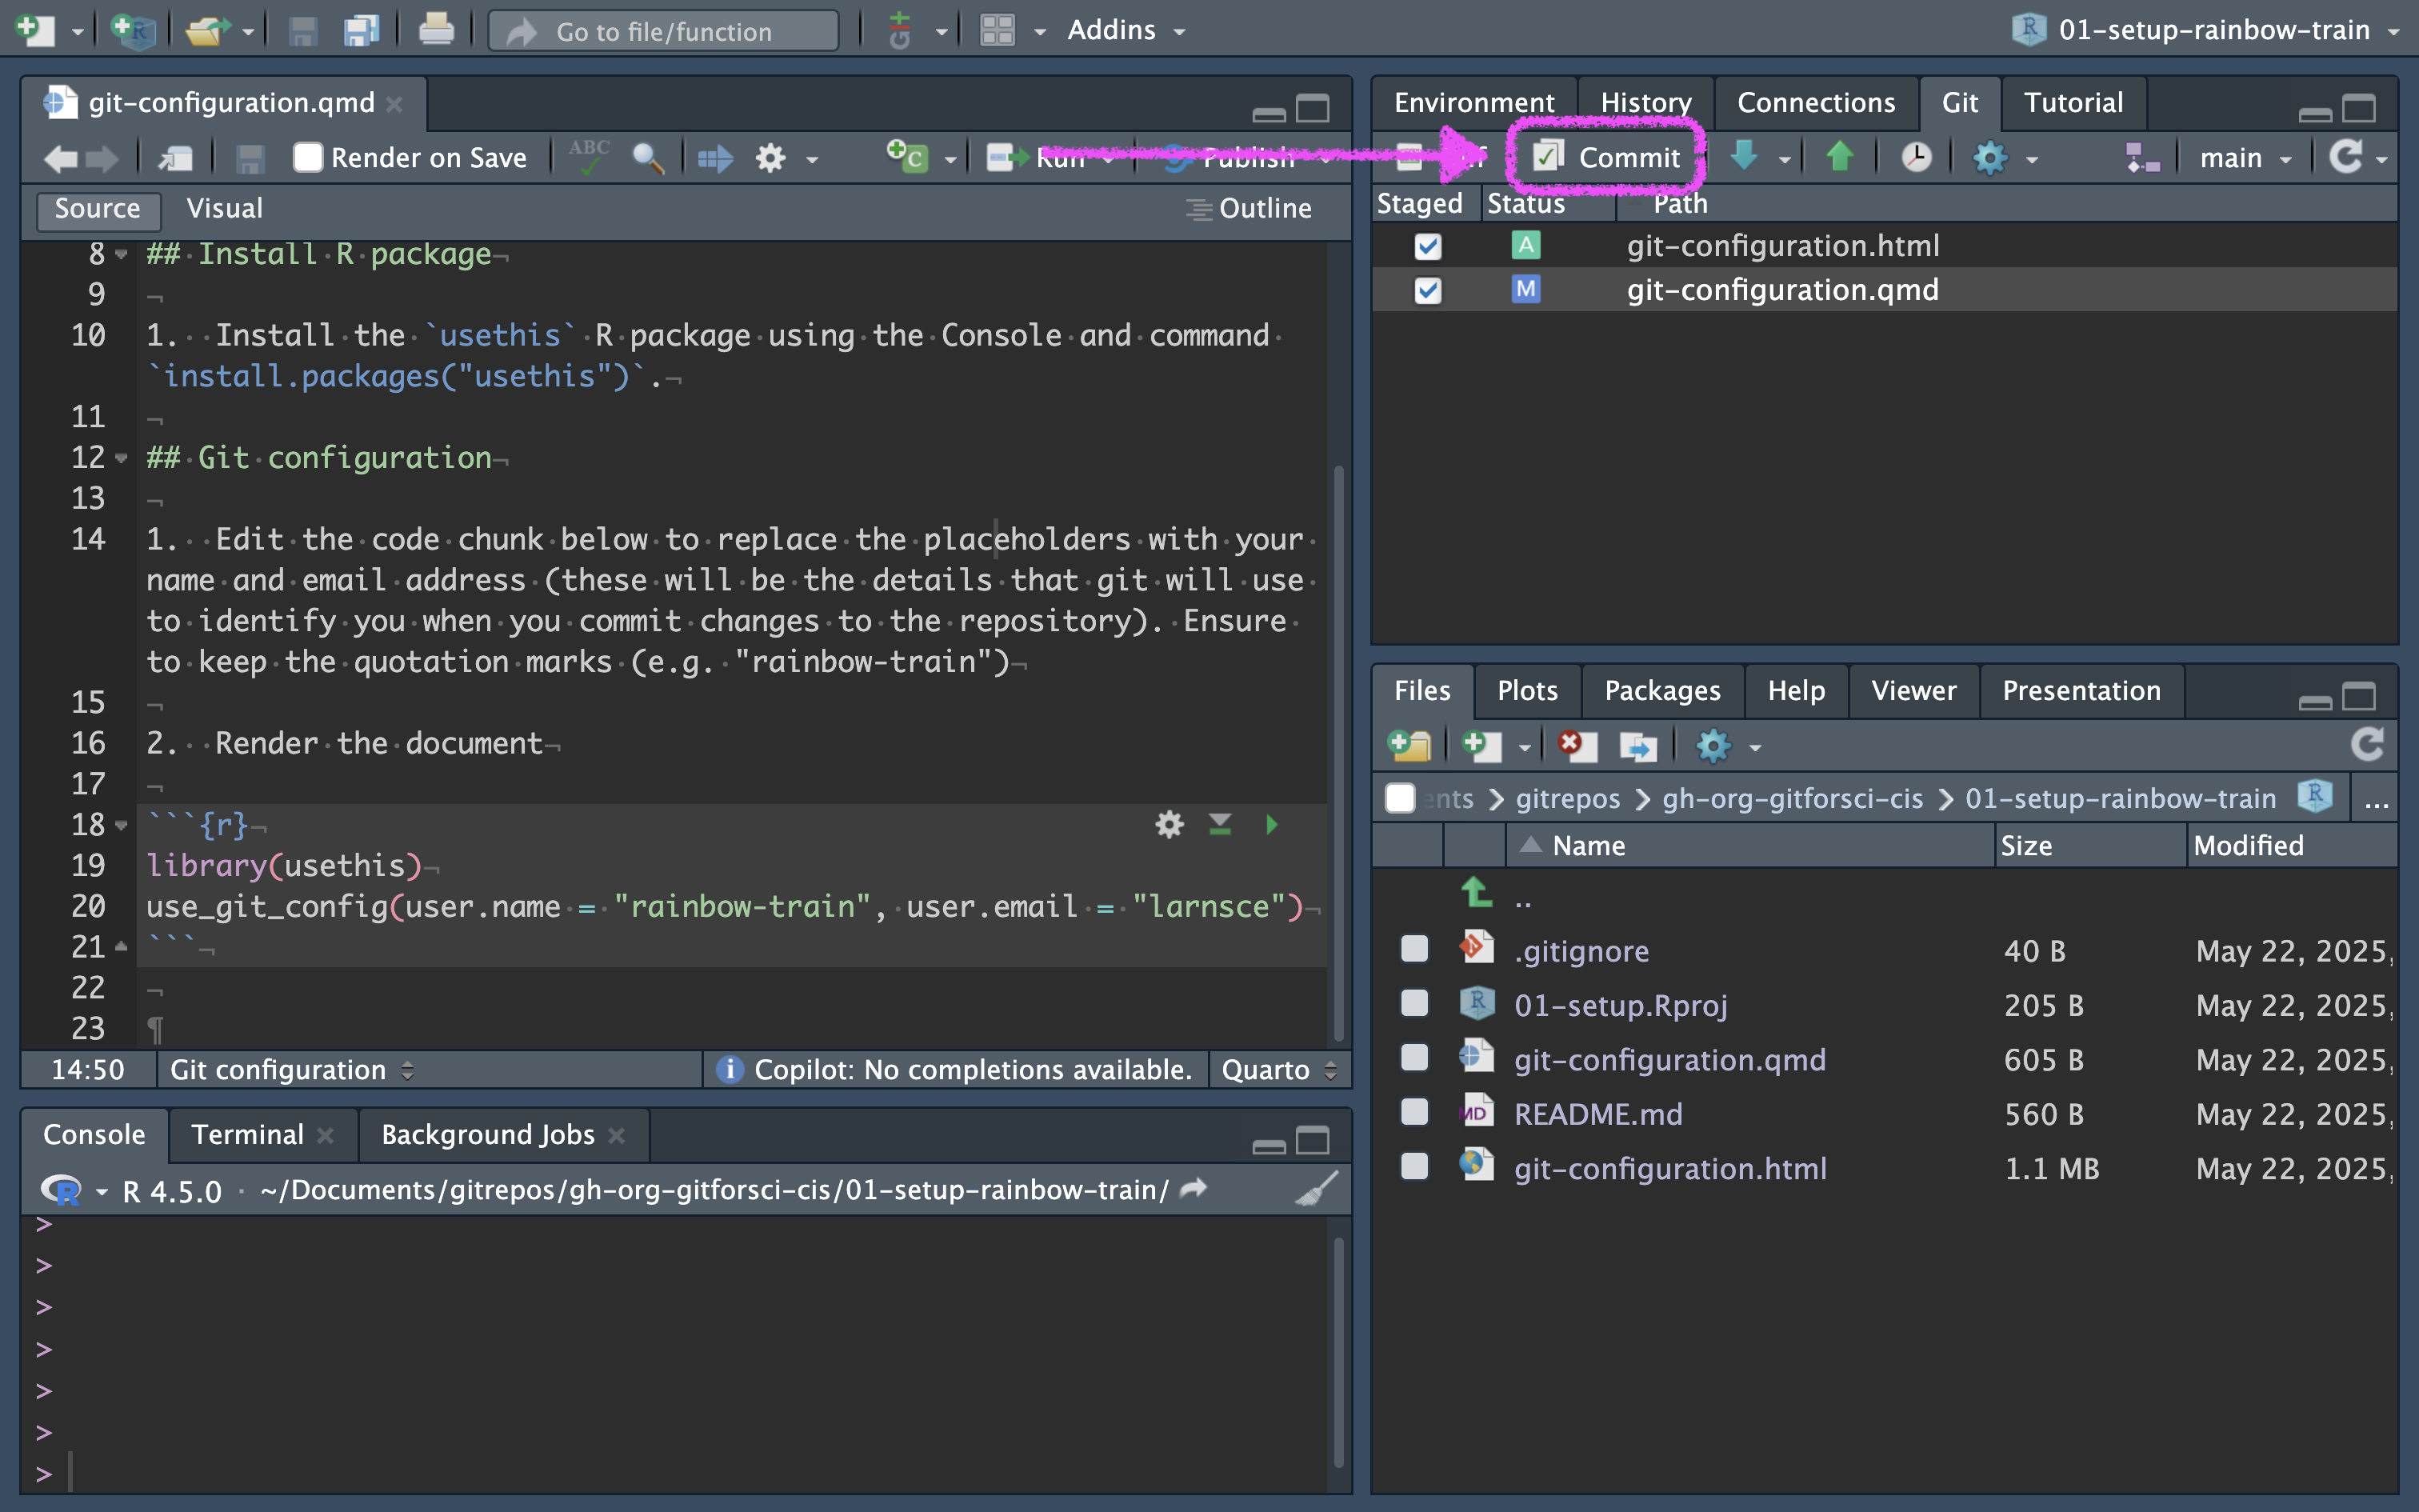The width and height of the screenshot is (2419, 1512).
Task: Switch to the Terminal tab
Action: (x=248, y=1134)
